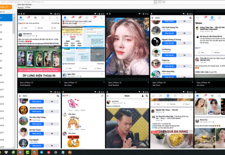Open profile icon in LDPlayer 52
225x155 pixels.
(42, 18)
